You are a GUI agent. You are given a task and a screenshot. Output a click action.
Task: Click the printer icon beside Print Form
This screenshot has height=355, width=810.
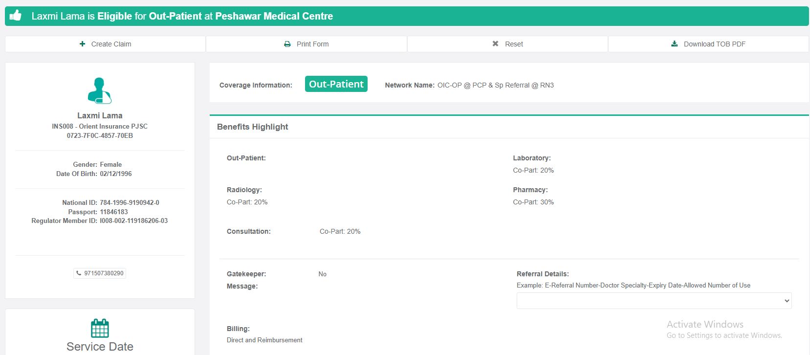click(287, 44)
